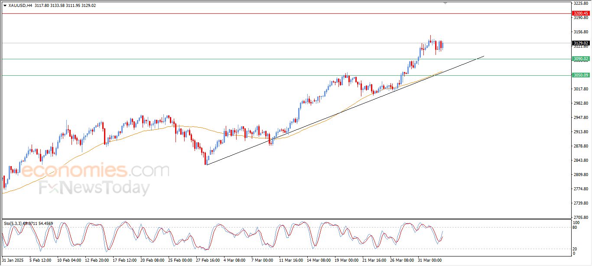Click the 2774.80 price axis value
This screenshot has height=266, width=592.
tap(581, 189)
